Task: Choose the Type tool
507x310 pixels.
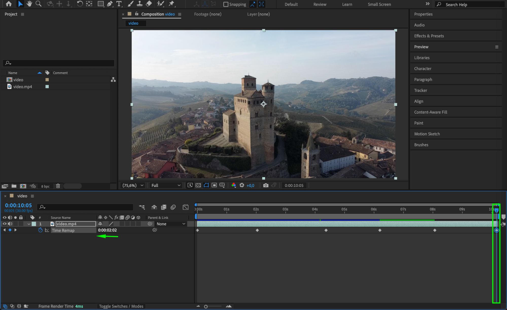Action: click(x=119, y=4)
